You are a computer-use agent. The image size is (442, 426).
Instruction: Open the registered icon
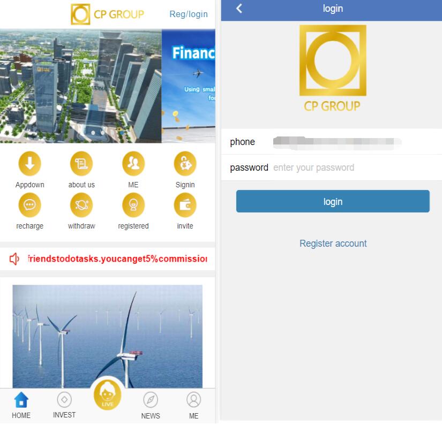point(133,205)
